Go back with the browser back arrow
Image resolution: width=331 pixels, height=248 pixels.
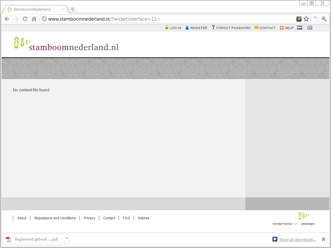tap(7, 19)
